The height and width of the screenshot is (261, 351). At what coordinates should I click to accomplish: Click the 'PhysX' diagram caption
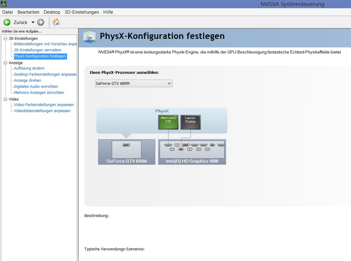click(x=162, y=111)
